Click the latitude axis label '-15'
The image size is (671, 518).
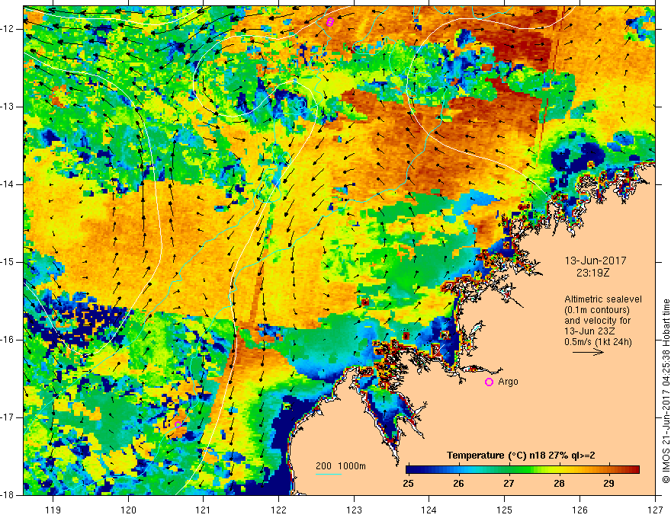[x=8, y=262]
